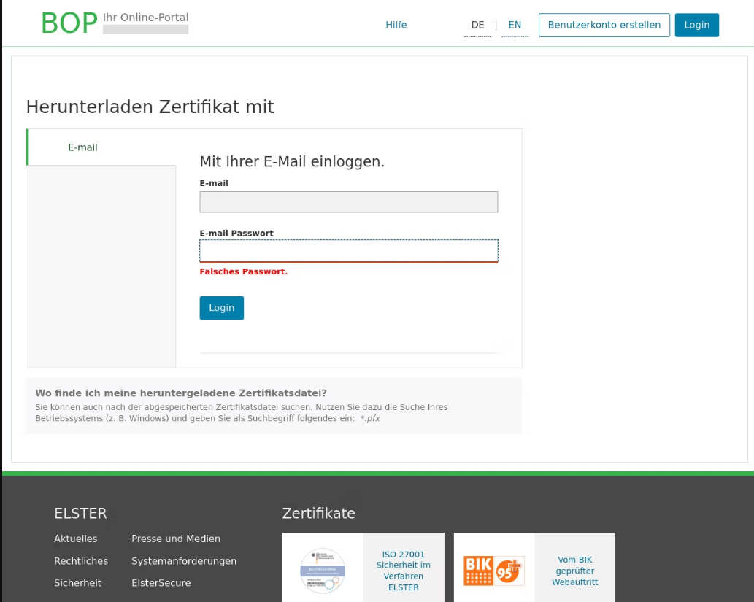The height and width of the screenshot is (602, 754).
Task: Click the BOP portal logo
Action: coord(69,23)
